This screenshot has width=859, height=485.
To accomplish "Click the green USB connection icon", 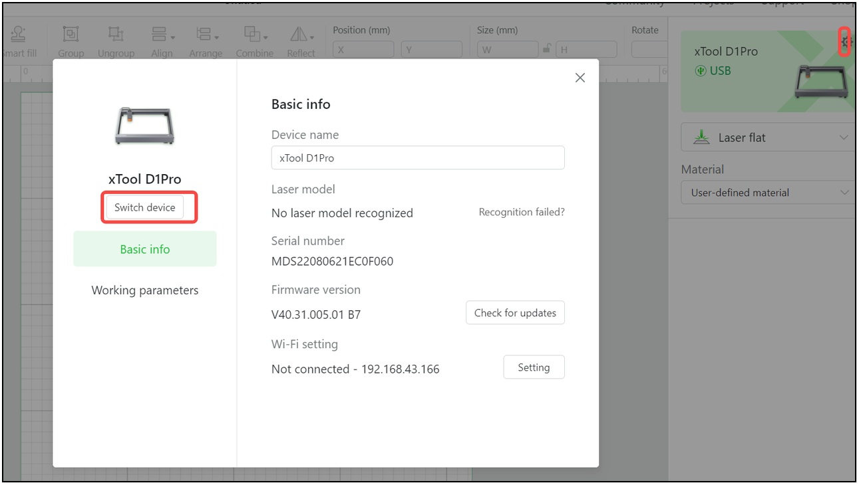I will point(700,71).
